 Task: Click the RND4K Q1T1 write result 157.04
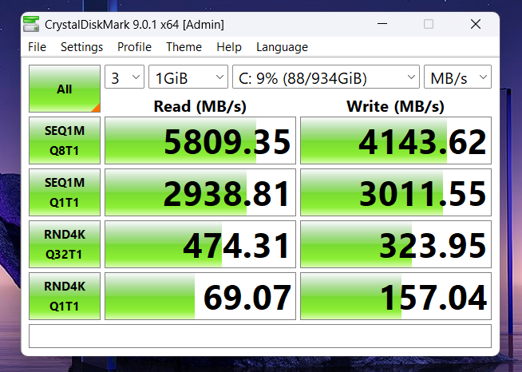[396, 297]
